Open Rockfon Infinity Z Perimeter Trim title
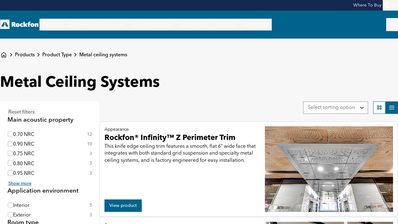Screen dimensions: 398x224 pos(170,137)
